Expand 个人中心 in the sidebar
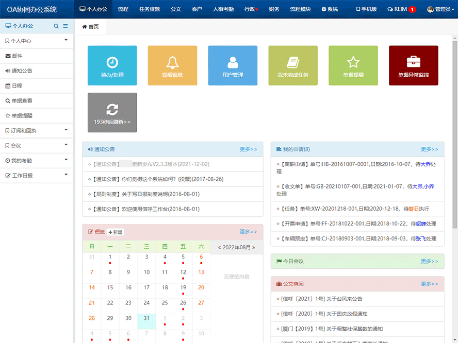 (x=36, y=41)
